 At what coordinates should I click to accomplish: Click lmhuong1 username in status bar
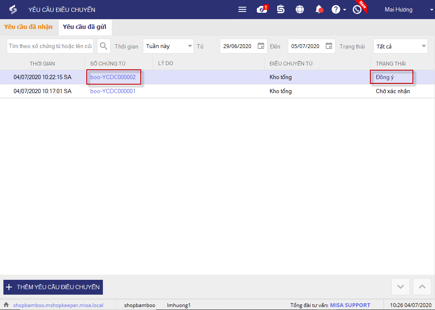click(x=179, y=305)
